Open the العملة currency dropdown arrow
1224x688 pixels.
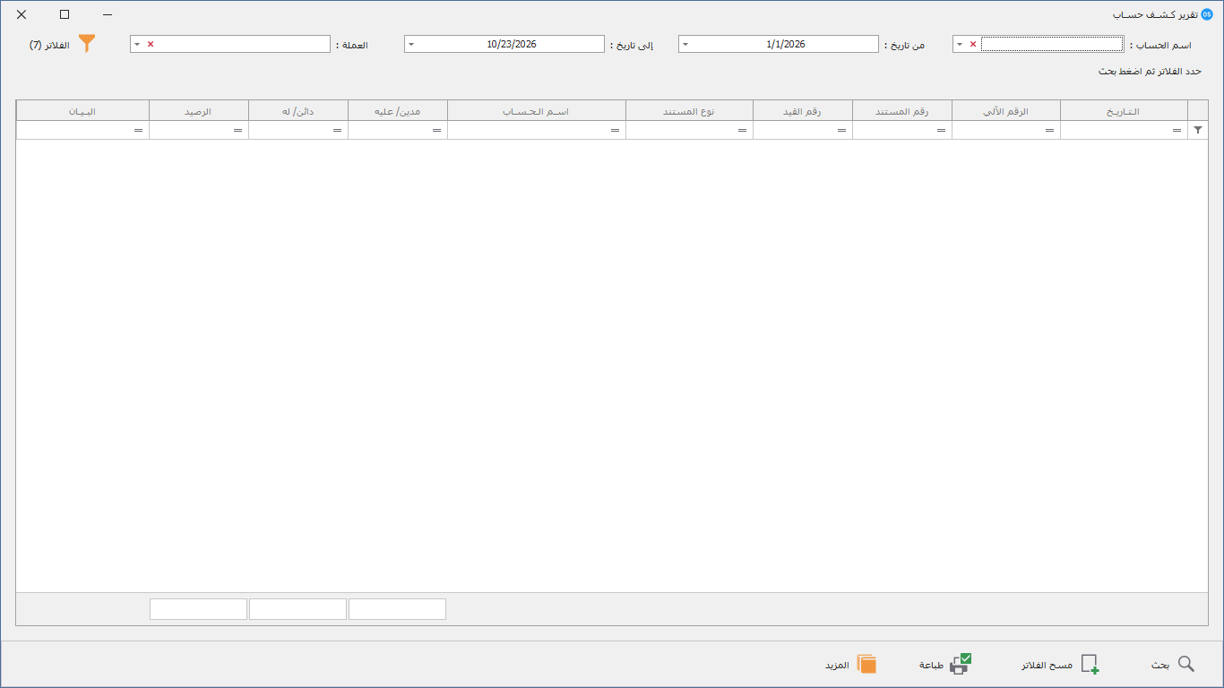click(x=137, y=44)
